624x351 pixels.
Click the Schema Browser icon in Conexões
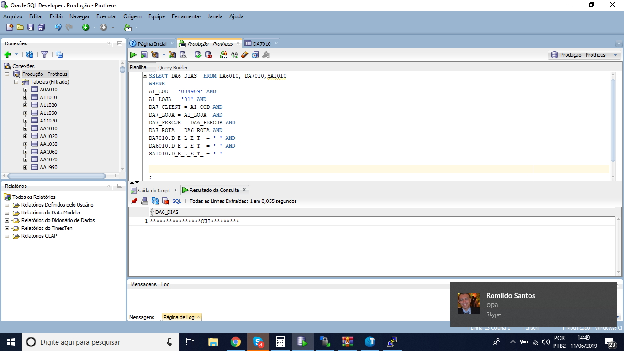click(59, 54)
